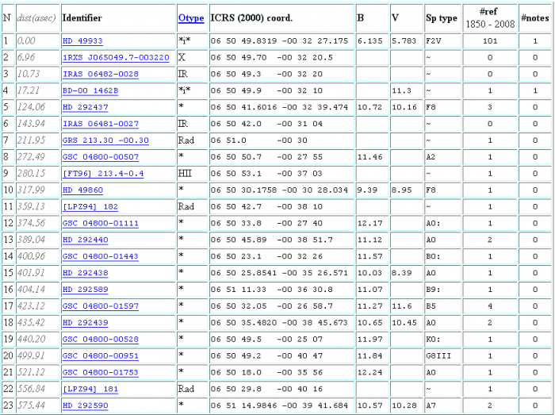Screen dimensions: 555x415
Task: Open the HD 49933 identifier link
Action: 82,41
